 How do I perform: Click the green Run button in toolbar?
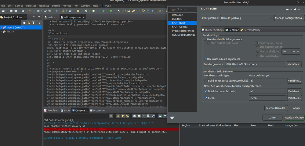pyautogui.click(x=111, y=11)
